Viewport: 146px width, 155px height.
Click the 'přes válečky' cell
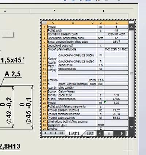point(77,88)
